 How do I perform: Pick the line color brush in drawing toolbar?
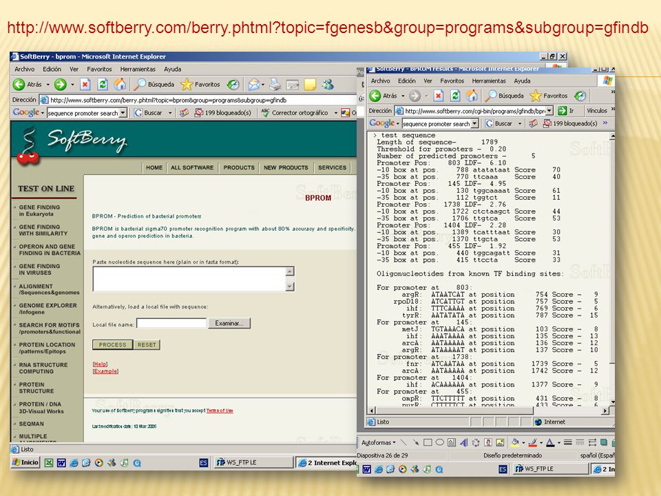532,442
